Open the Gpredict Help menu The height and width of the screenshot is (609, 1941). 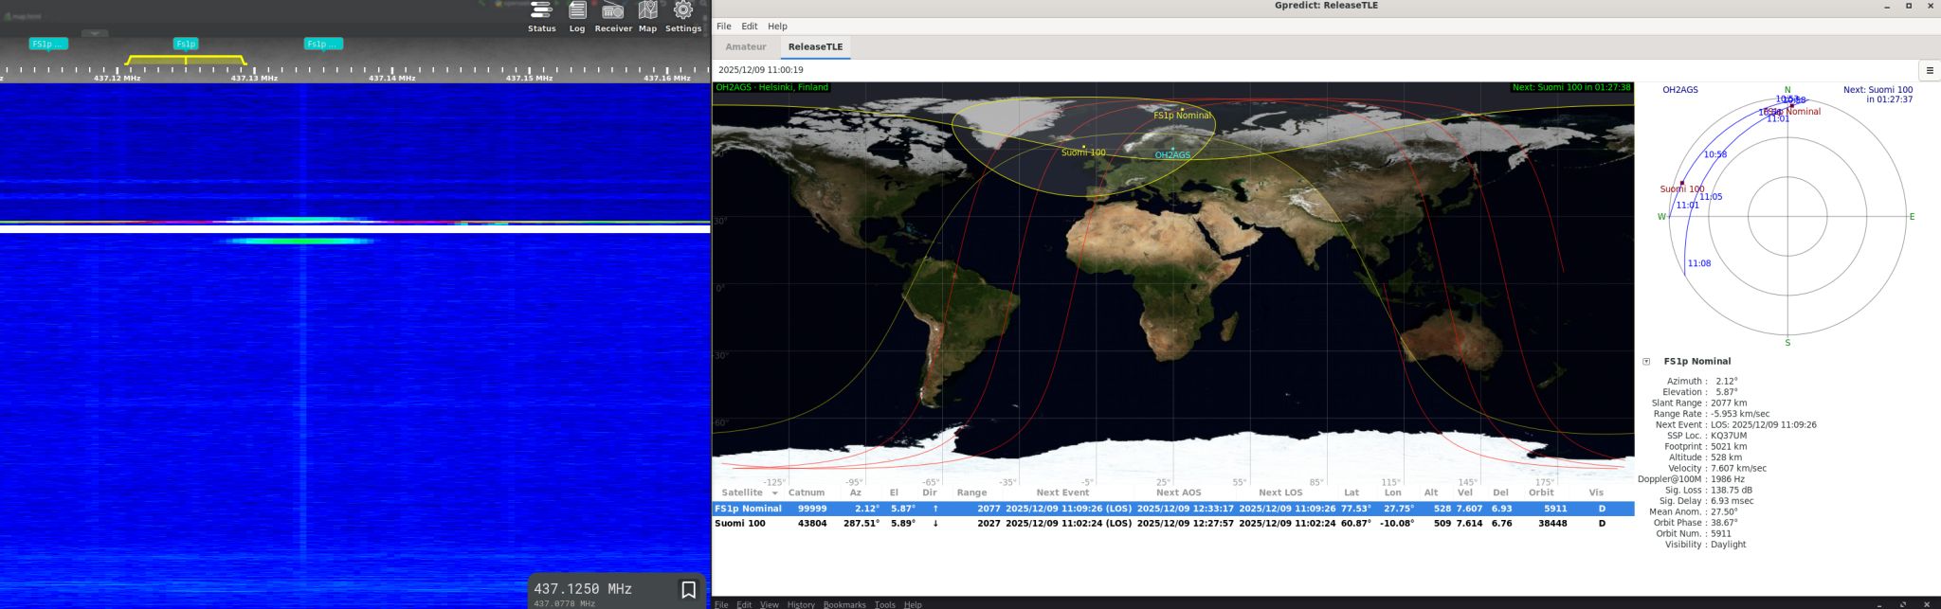[x=777, y=27]
